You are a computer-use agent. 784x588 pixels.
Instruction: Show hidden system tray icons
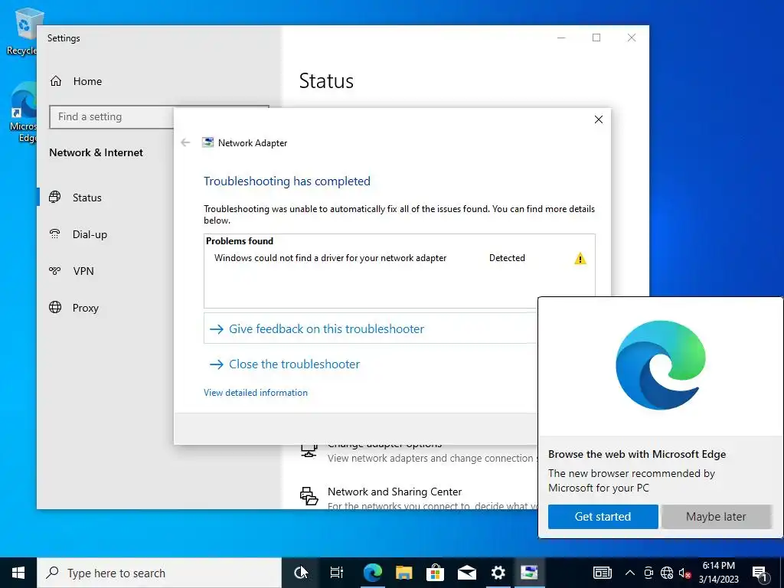(630, 573)
